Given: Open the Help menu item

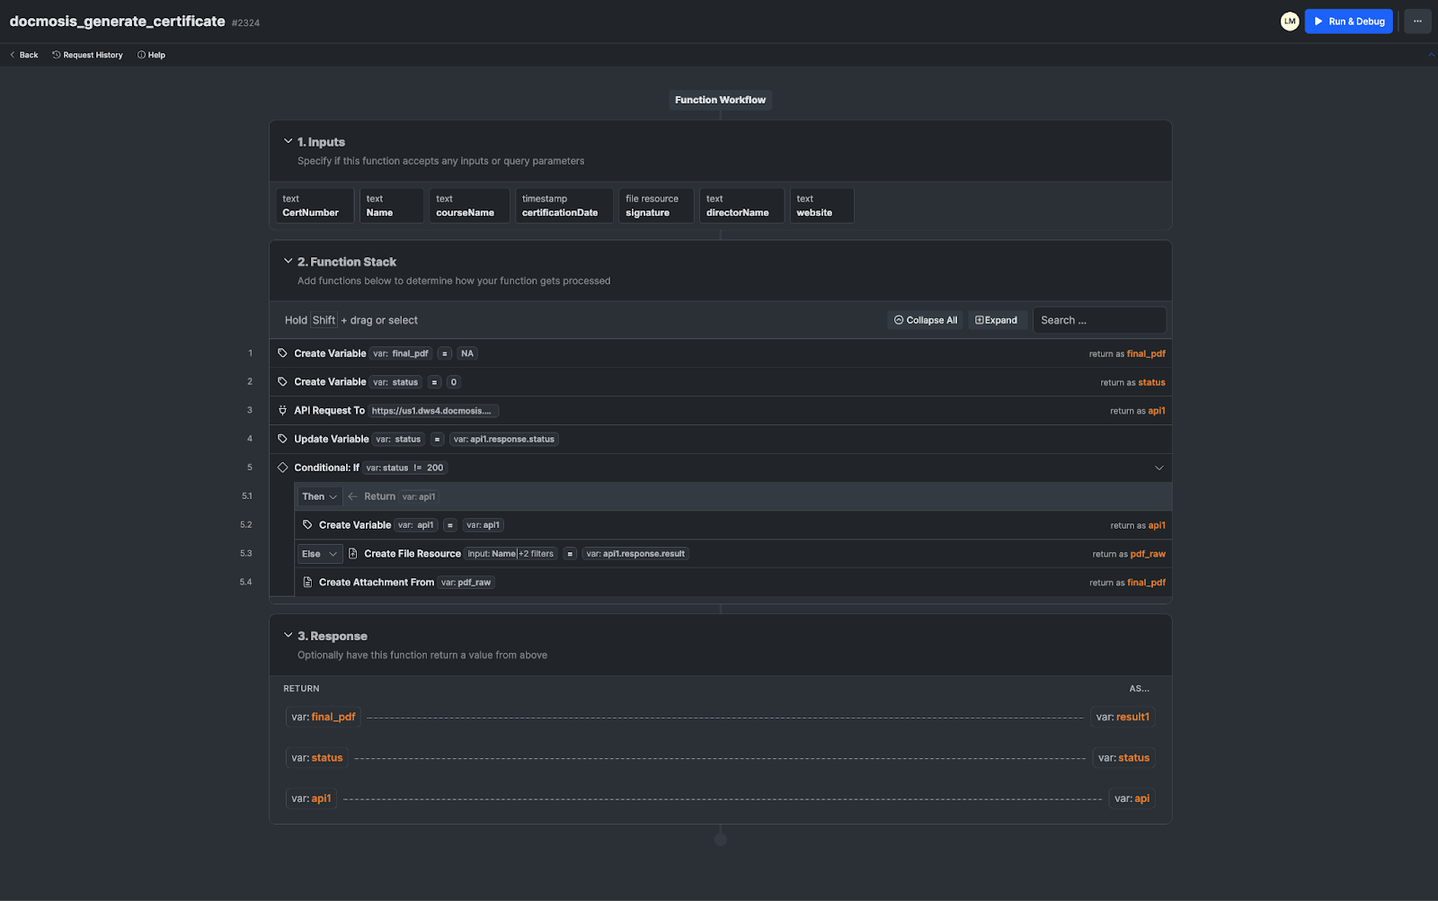Looking at the screenshot, I should (x=151, y=55).
